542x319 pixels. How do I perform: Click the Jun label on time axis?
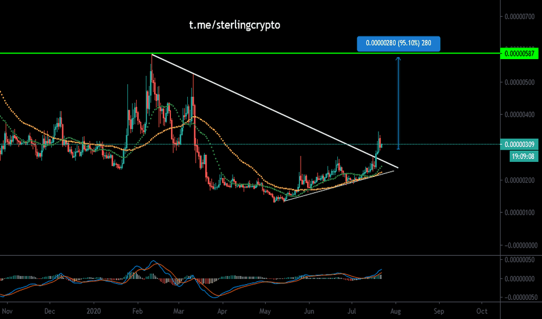(x=309, y=311)
